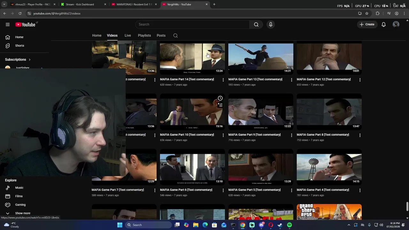This screenshot has width=409, height=230.
Task: Select the Videos tab
Action: pos(112,35)
